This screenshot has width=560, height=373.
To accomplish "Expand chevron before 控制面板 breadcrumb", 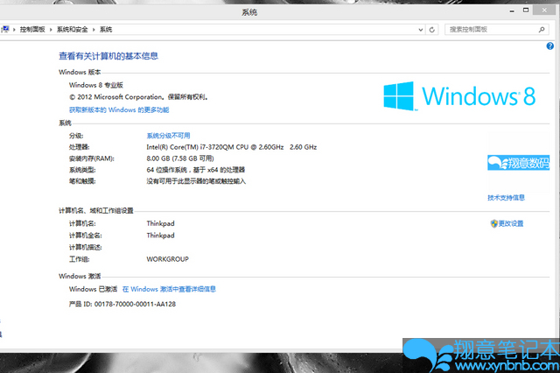I will [x=14, y=30].
